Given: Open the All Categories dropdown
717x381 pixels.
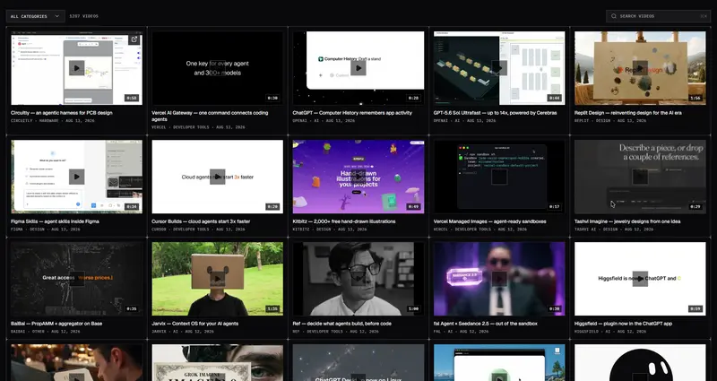Looking at the screenshot, I should tap(35, 16).
